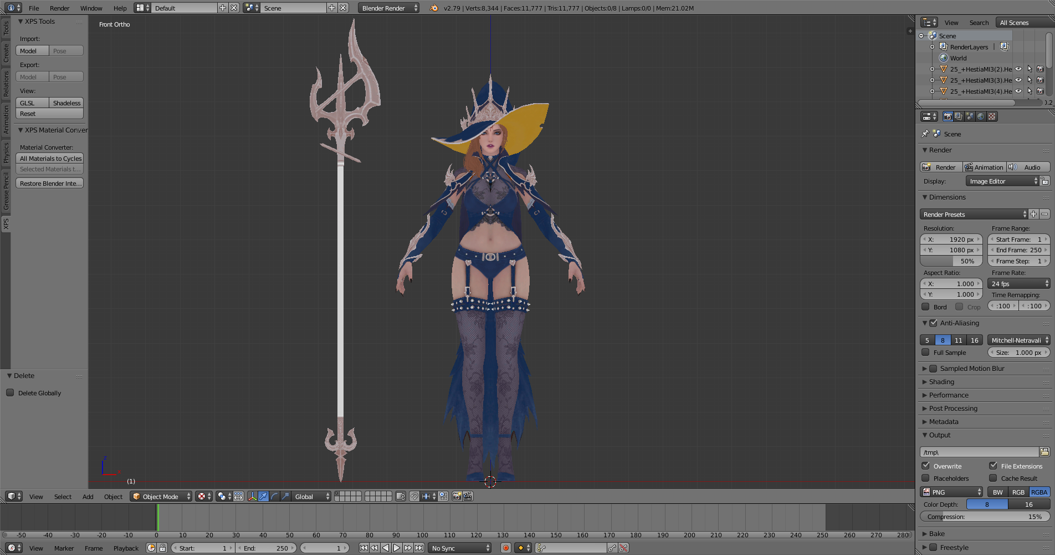Click the lock interface icon beside Image Editor
1055x555 pixels.
coord(1045,181)
